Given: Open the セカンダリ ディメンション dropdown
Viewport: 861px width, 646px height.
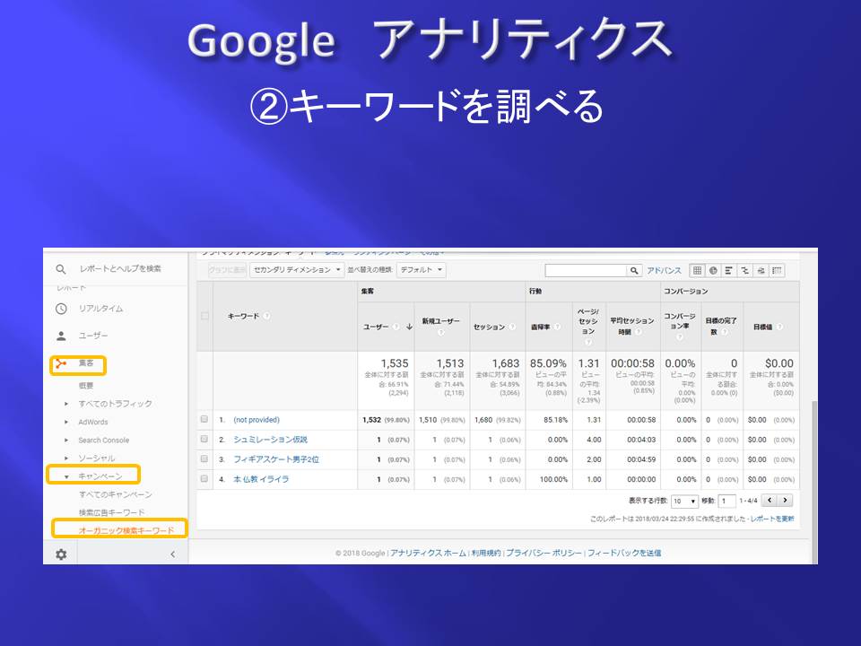Looking at the screenshot, I should tap(297, 270).
